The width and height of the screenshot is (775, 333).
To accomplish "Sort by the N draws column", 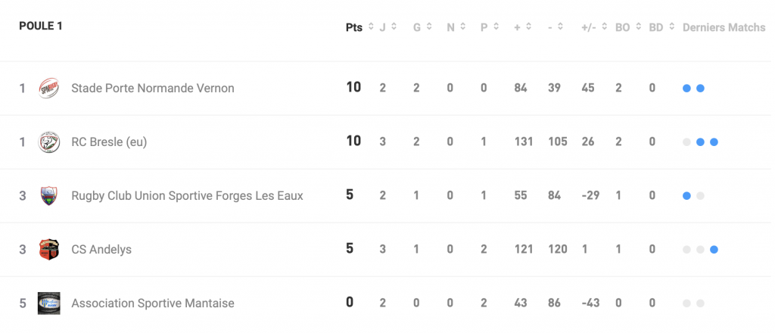I will (462, 27).
